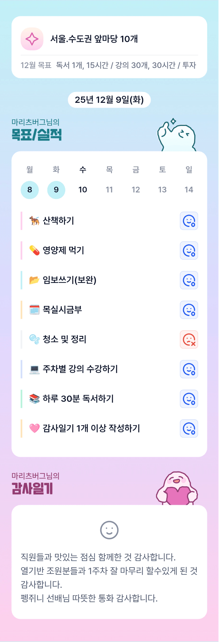Screen dimensions: 219x642
Task: Click the laptop emoji beside 주차별 강의 수강하기
Action: 34,369
